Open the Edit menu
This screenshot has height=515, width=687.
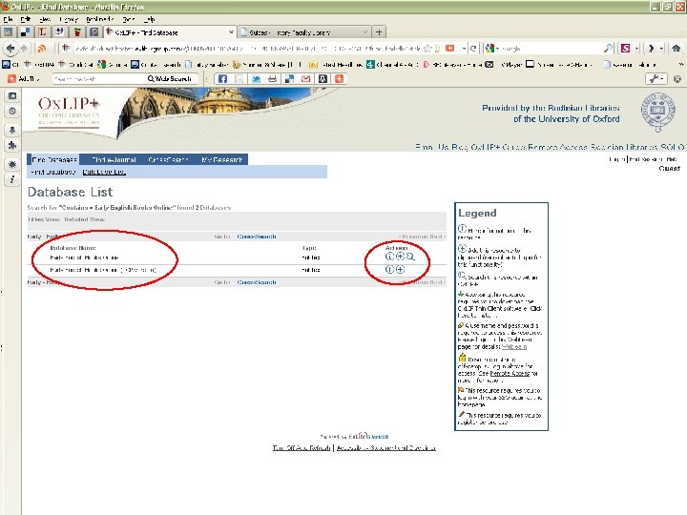coord(26,19)
